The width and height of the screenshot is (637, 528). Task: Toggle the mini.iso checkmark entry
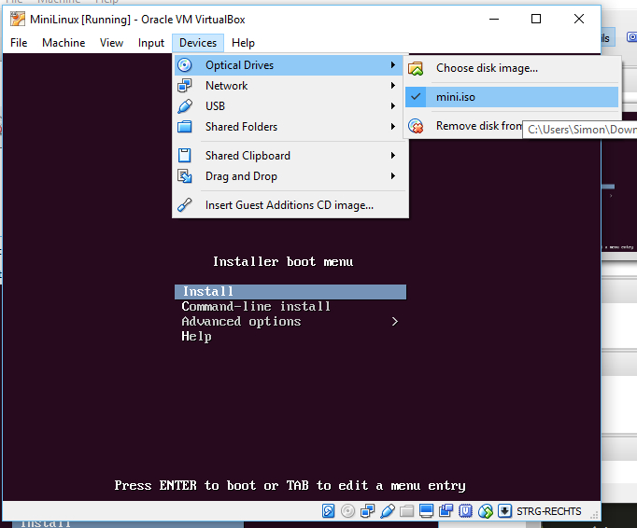coord(512,97)
